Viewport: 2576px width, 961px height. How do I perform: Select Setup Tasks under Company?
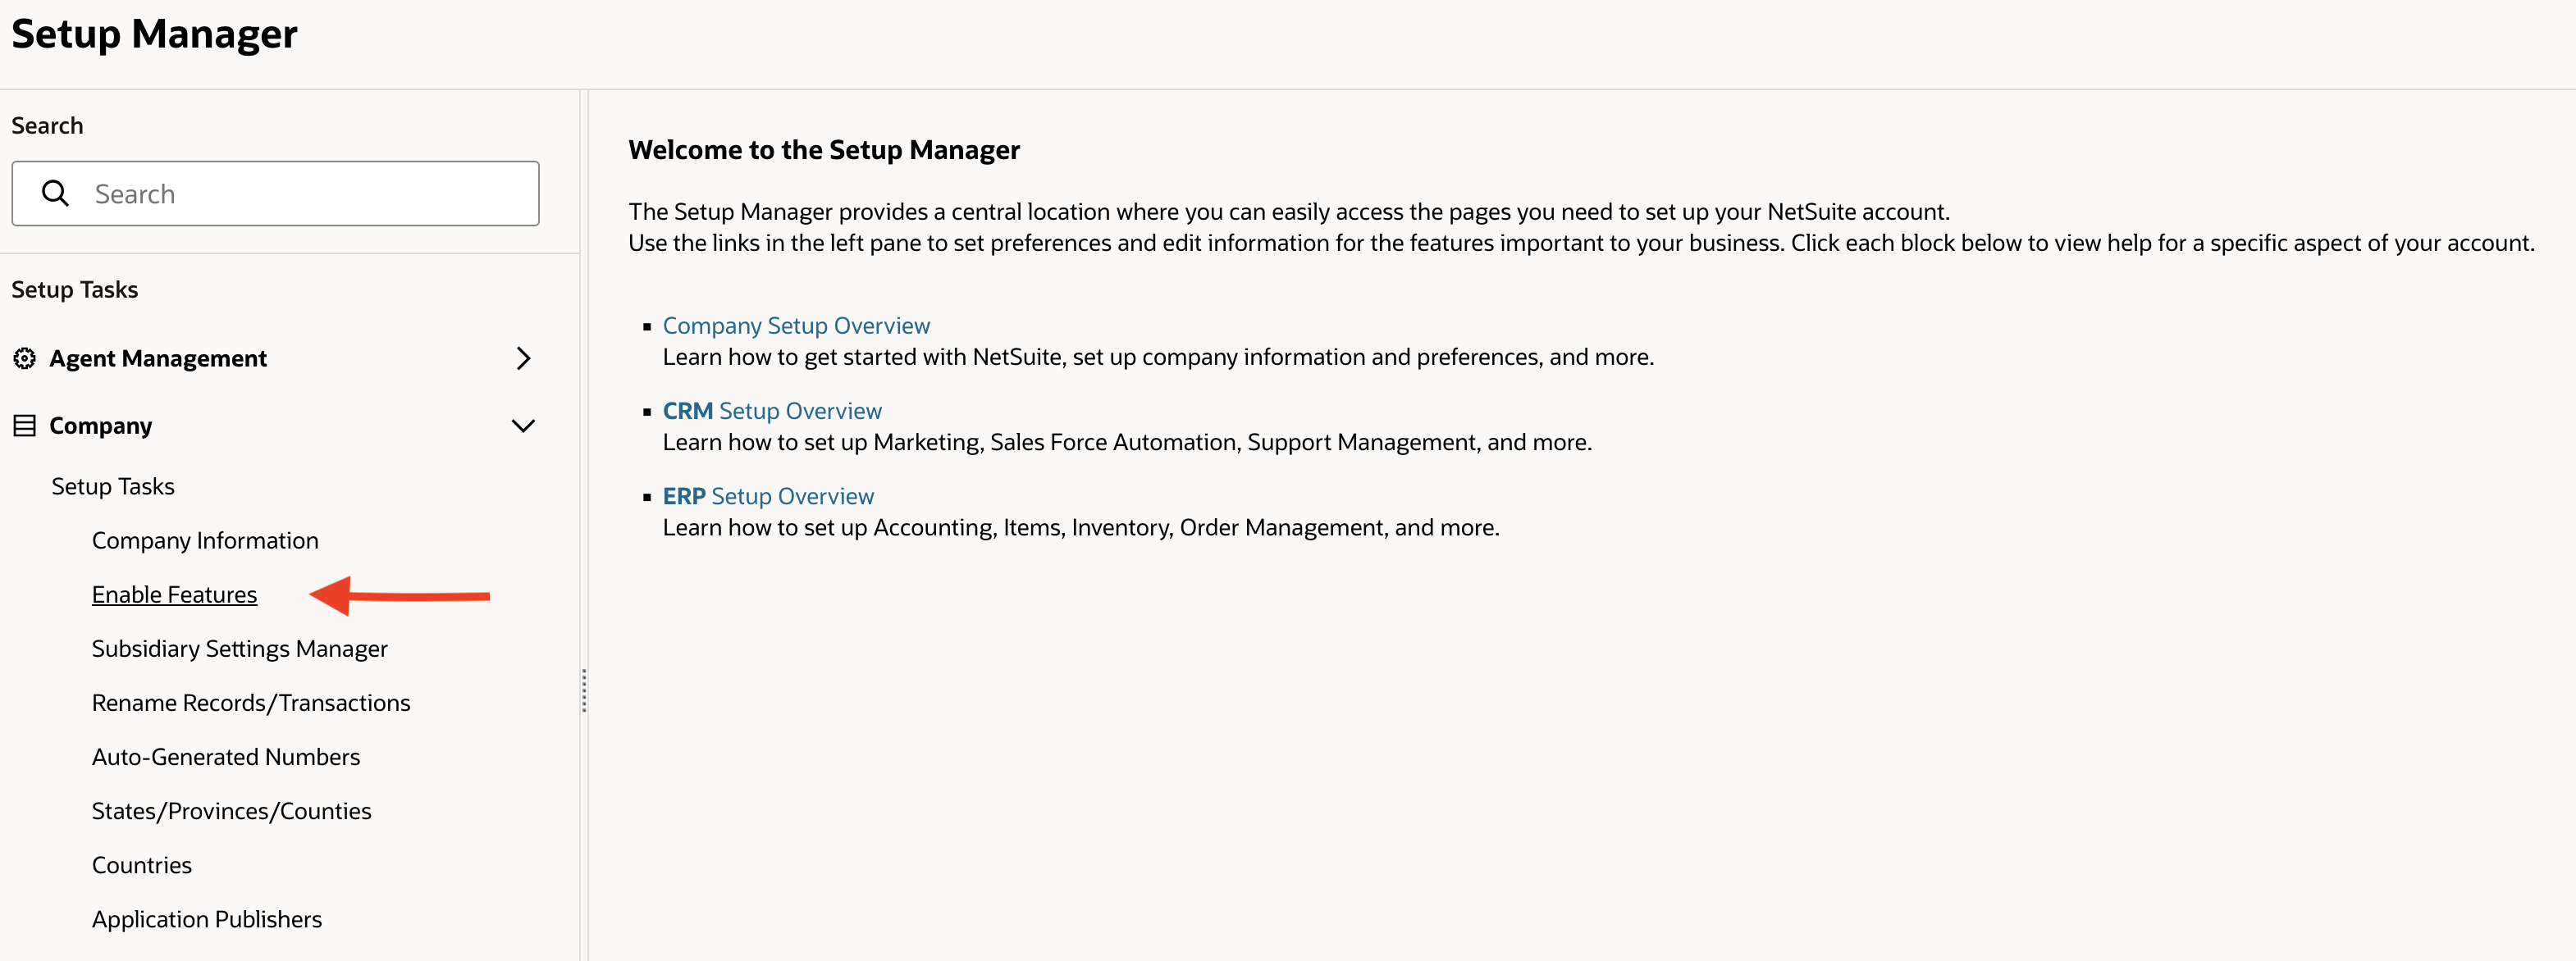[x=113, y=486]
